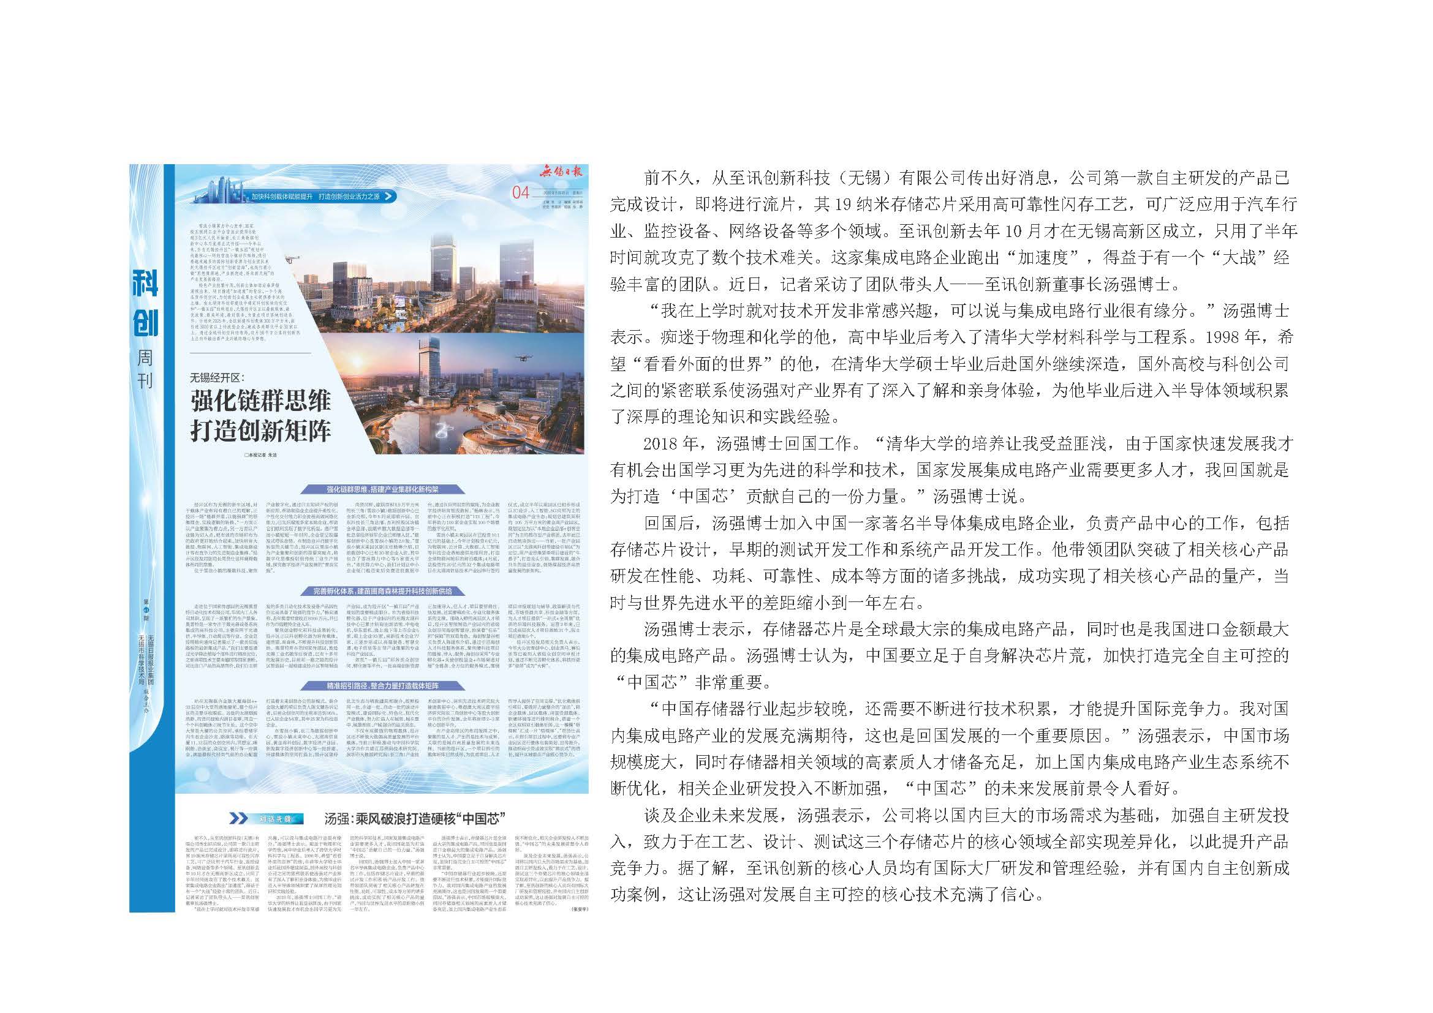1433x1013 pixels.
Task: Click the line starting 为打造'中国芯'贡献
Action: [x=818, y=498]
